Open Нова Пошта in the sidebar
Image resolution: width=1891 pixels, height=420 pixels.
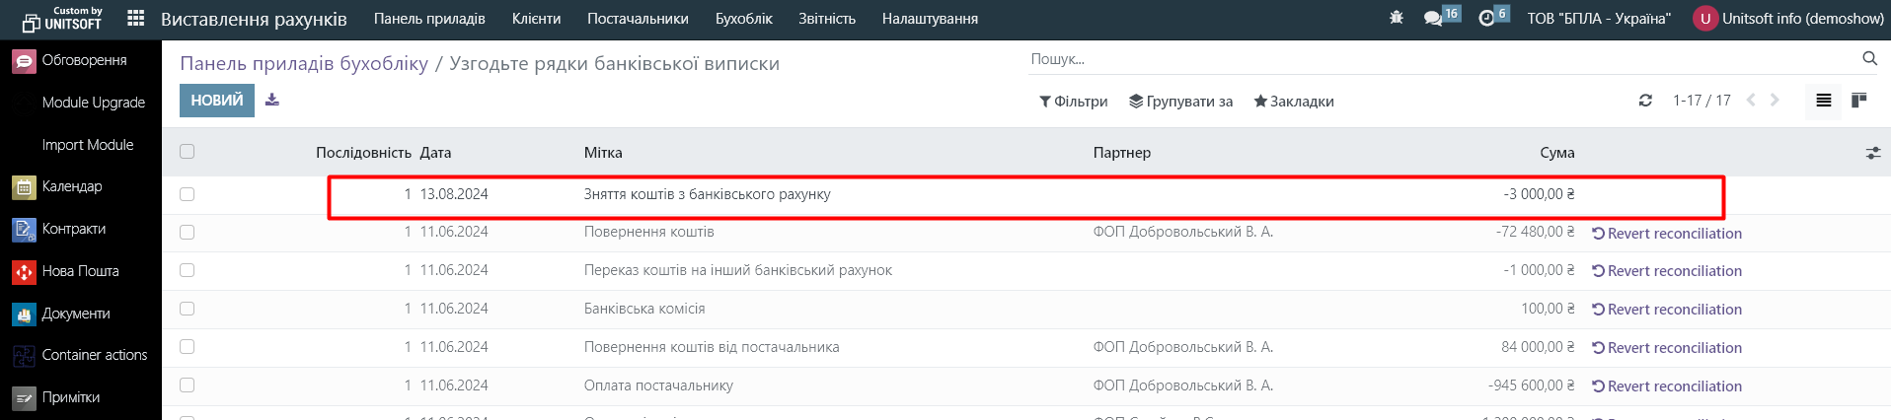pos(80,271)
